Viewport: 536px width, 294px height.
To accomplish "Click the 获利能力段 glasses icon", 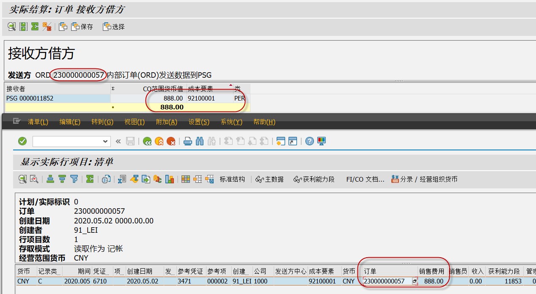I will [x=297, y=179].
